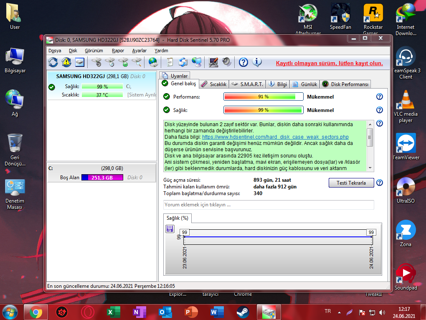Open the Rapor menu

[x=117, y=50]
